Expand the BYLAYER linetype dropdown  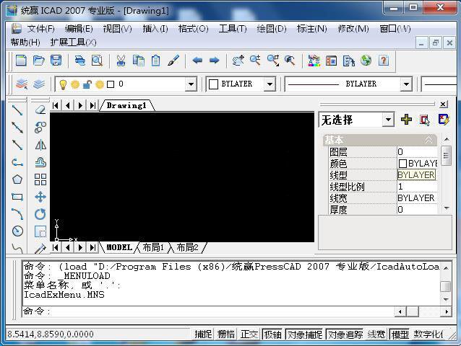pyautogui.click(x=406, y=84)
